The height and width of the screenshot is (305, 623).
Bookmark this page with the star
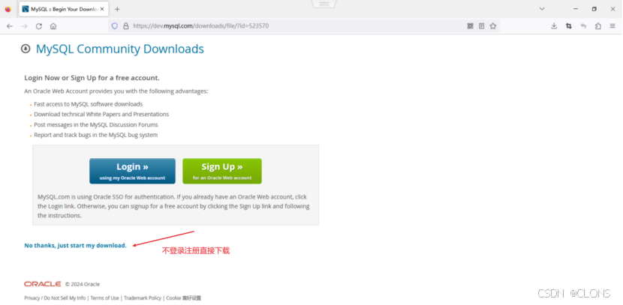tap(493, 26)
